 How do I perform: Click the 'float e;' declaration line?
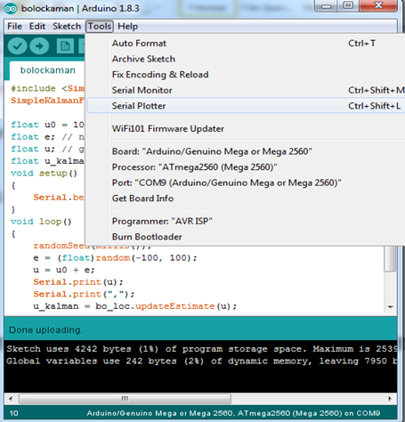point(47,137)
